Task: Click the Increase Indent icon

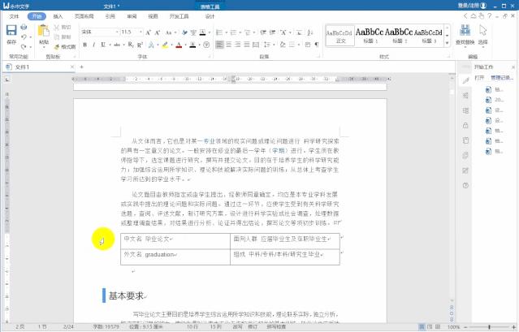Action: pos(272,32)
